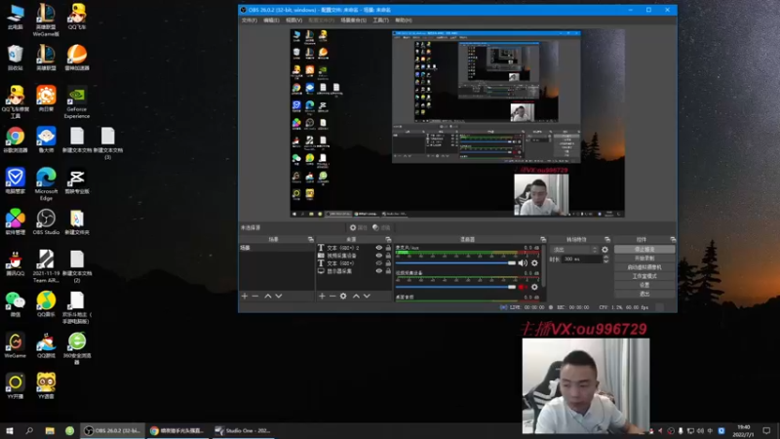Toggle visibility of 视频采集设备 source
Screen dimensions: 780x439
point(379,256)
